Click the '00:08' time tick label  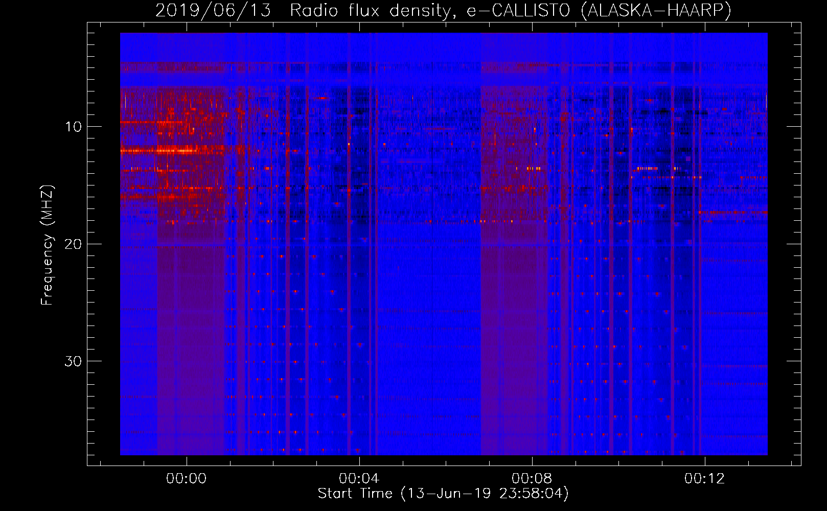(x=532, y=478)
